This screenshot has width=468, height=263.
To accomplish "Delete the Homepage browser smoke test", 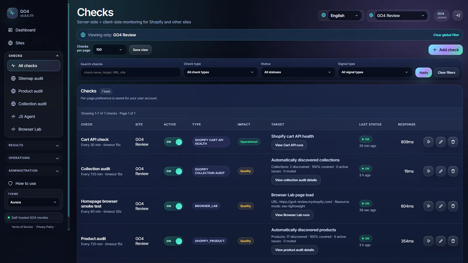I will click(453, 206).
